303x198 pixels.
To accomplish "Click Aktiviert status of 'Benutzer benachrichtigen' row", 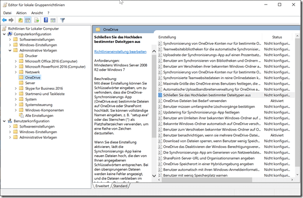I will (276, 135).
